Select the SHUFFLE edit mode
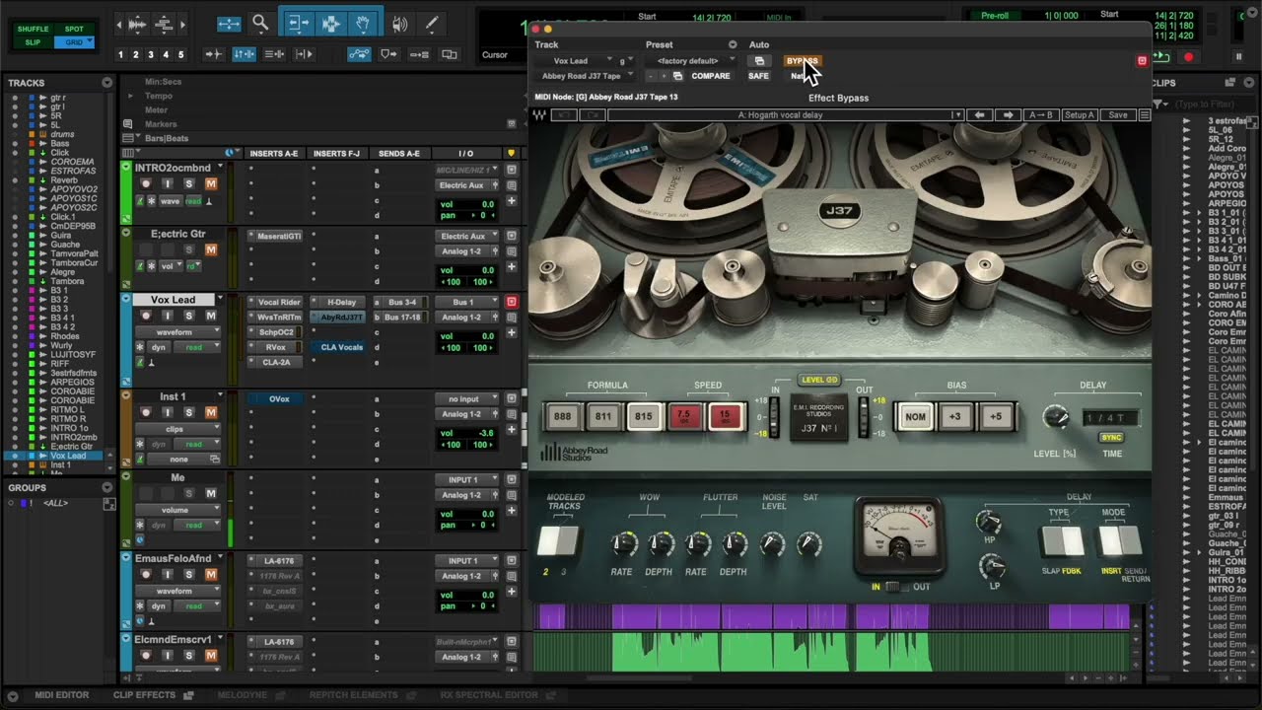Image resolution: width=1262 pixels, height=710 pixels. point(33,29)
